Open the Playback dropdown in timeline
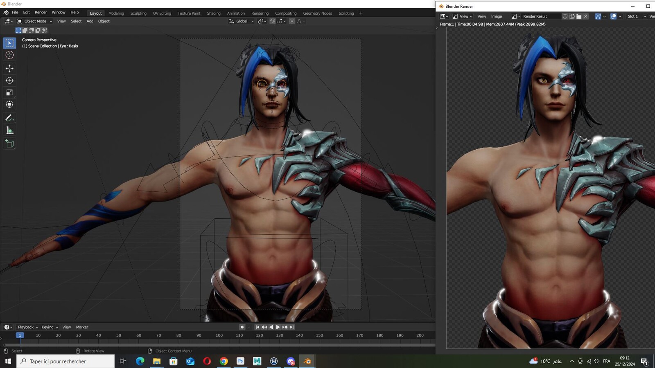The height and width of the screenshot is (368, 655). click(x=28, y=327)
